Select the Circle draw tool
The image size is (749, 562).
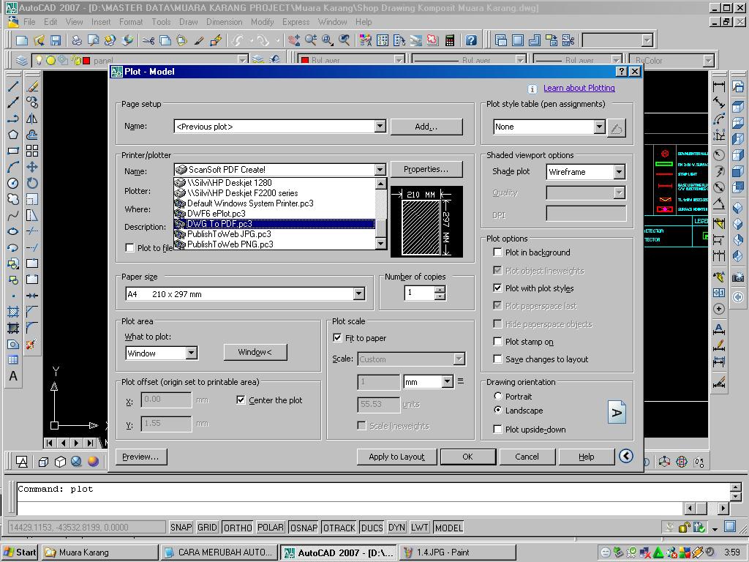click(x=13, y=184)
